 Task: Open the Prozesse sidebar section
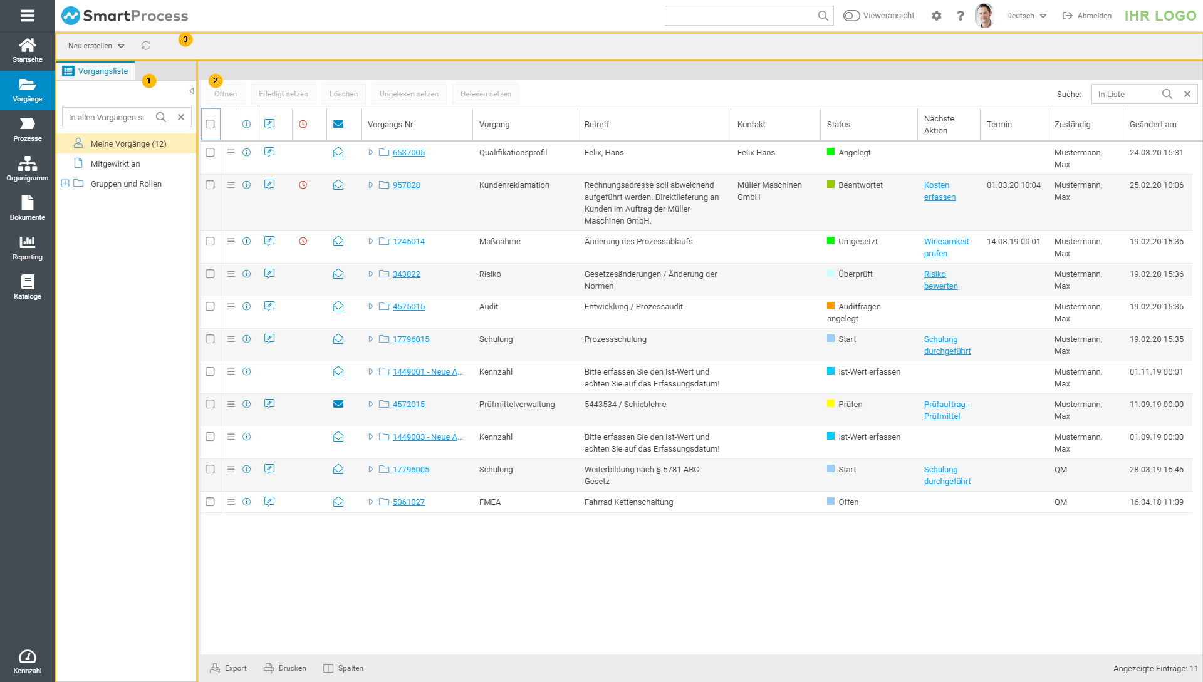pyautogui.click(x=28, y=129)
